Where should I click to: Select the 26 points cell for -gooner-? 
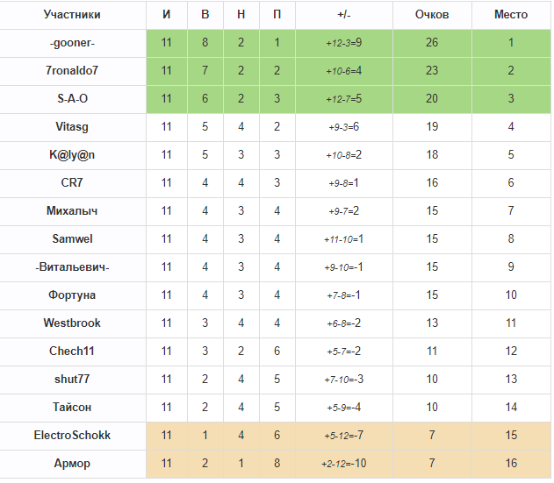[432, 43]
